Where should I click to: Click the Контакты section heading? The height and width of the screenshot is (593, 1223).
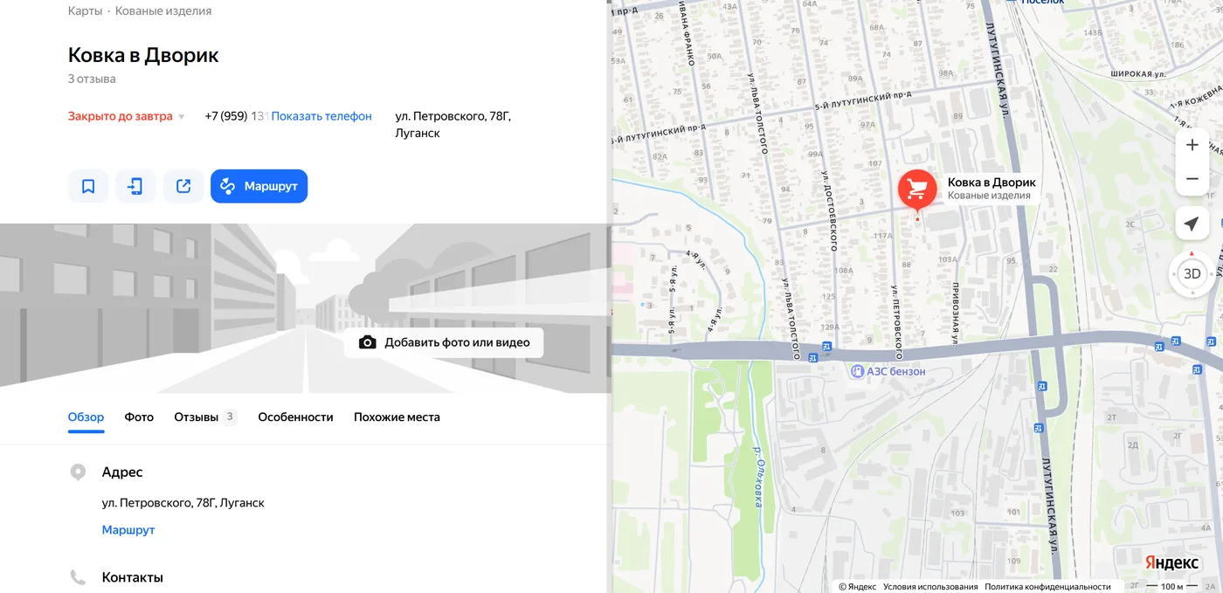[x=133, y=577]
